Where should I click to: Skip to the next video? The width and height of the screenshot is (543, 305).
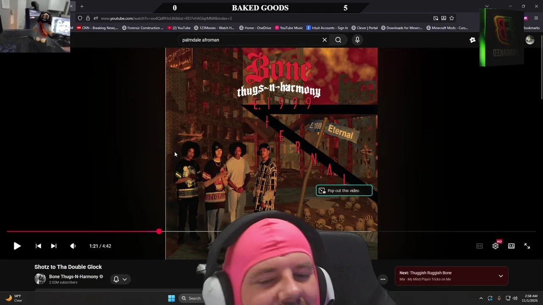tap(53, 246)
